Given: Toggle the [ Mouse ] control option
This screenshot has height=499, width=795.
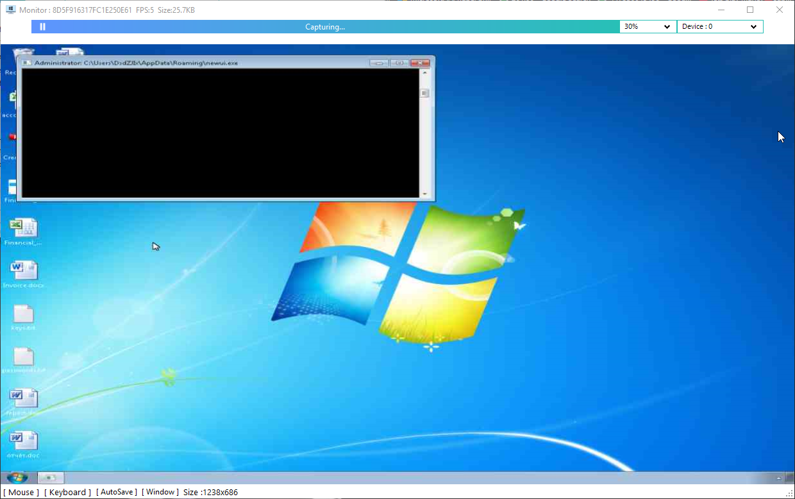Looking at the screenshot, I should pos(21,492).
